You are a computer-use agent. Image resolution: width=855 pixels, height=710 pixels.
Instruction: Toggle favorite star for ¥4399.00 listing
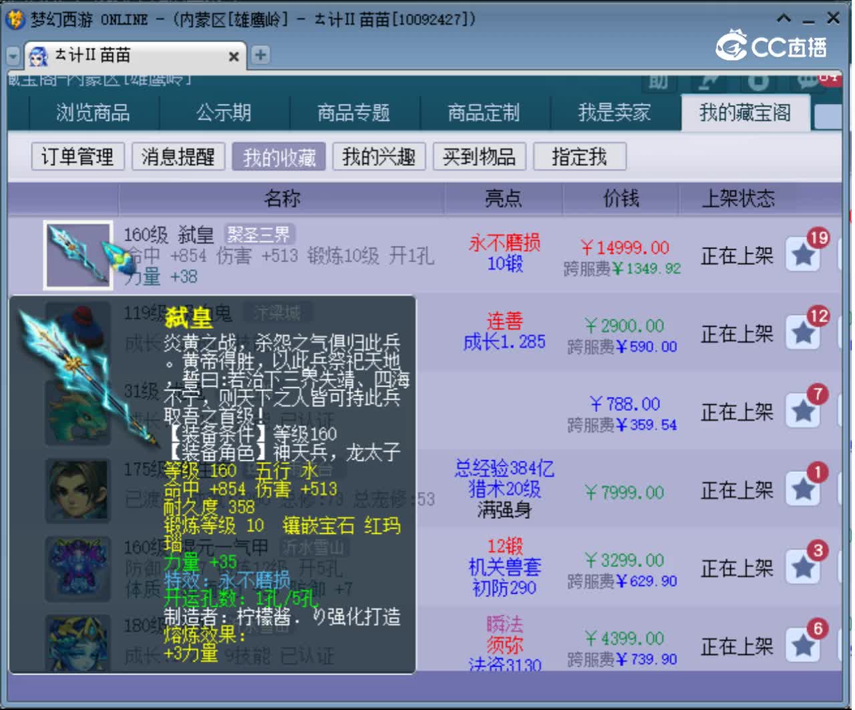click(x=803, y=646)
